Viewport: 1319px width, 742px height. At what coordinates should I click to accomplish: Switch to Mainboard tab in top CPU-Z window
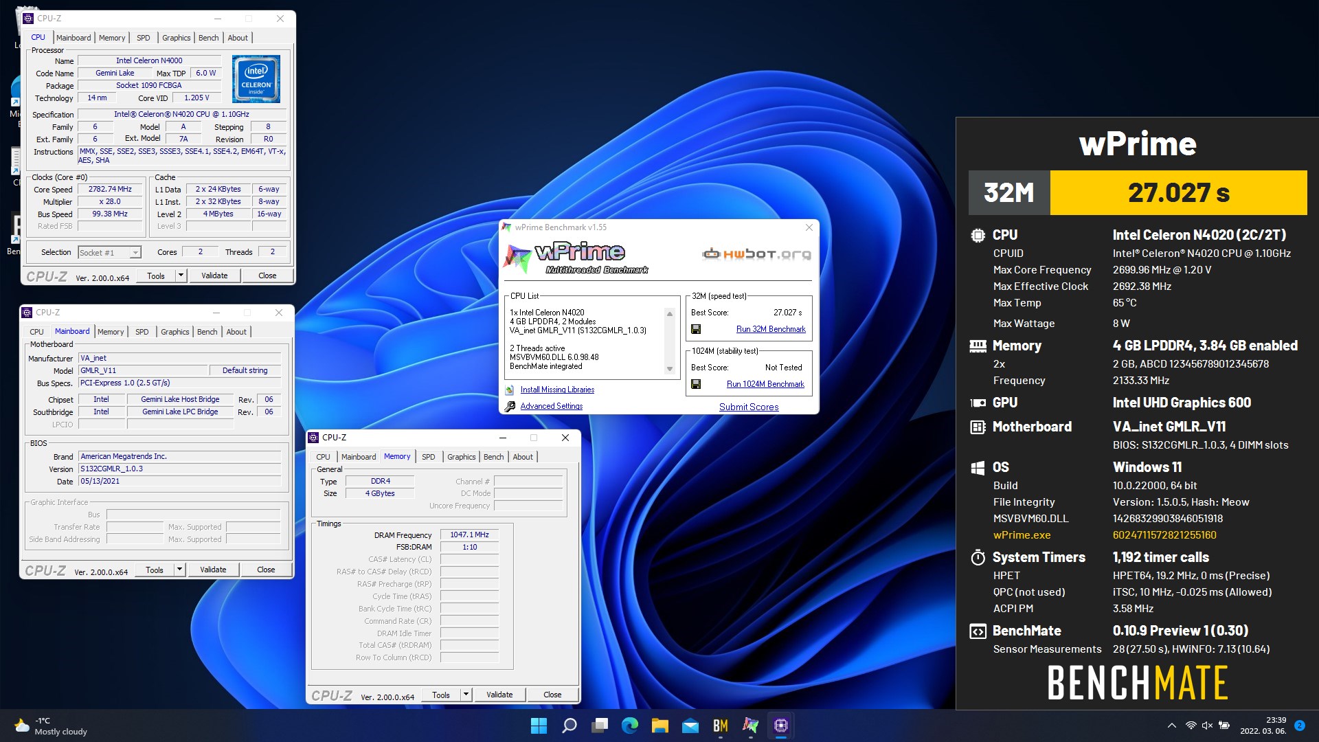[74, 38]
